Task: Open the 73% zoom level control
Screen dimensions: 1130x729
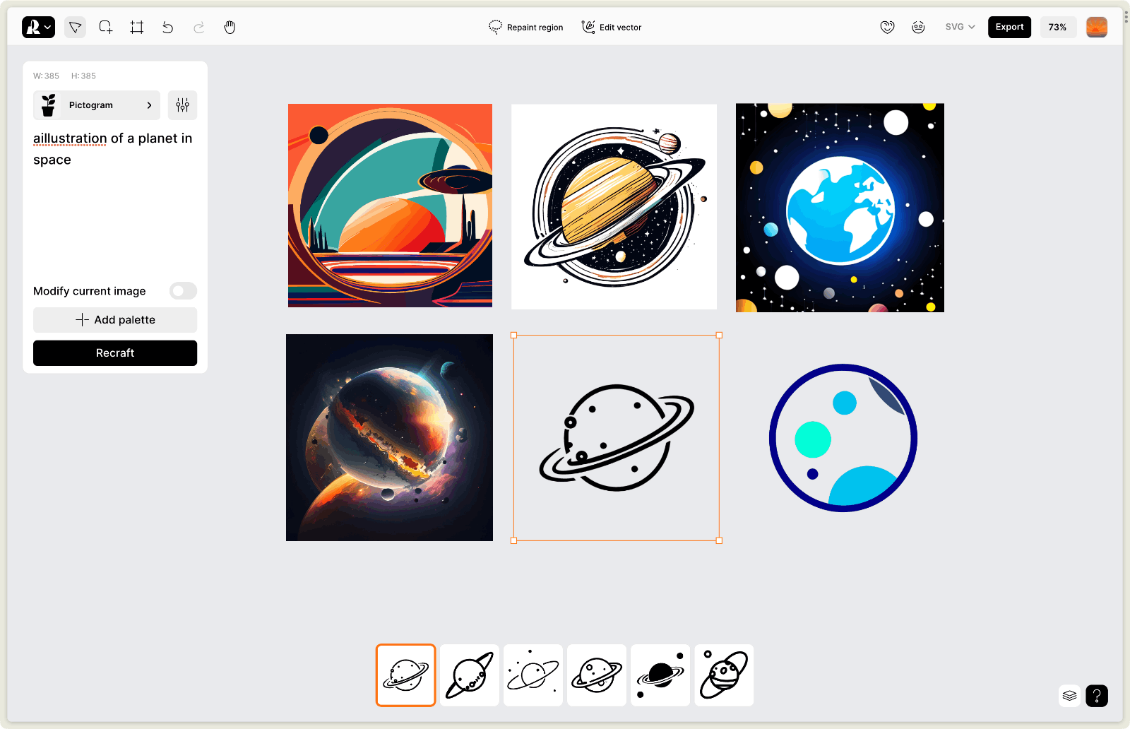Action: point(1057,27)
